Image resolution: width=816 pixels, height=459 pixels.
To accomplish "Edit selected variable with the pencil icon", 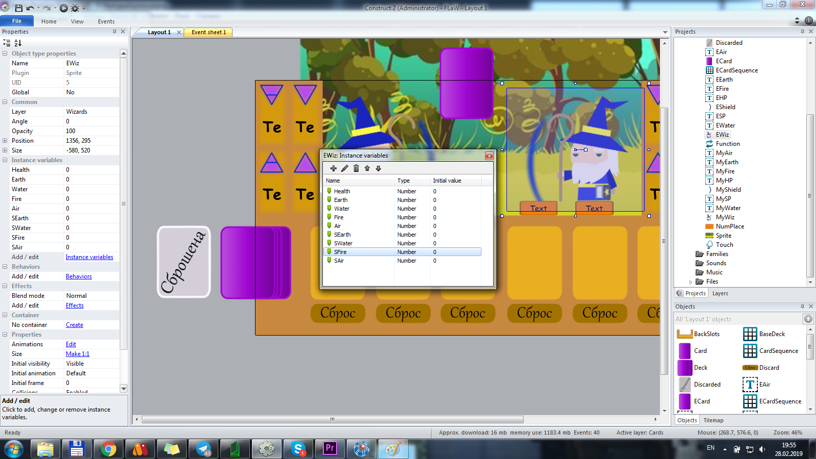I will coord(345,168).
